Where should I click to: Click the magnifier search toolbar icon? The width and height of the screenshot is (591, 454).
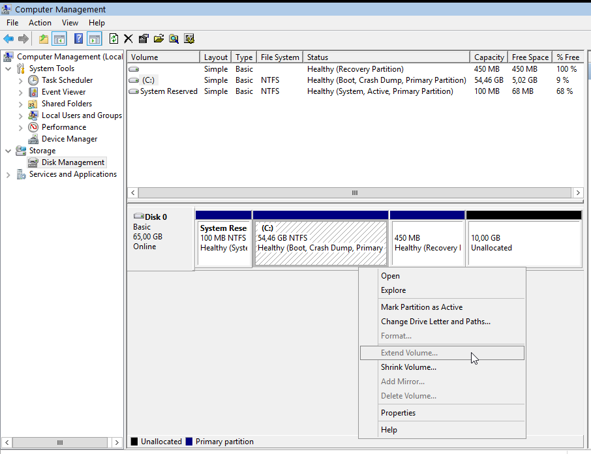coord(174,39)
